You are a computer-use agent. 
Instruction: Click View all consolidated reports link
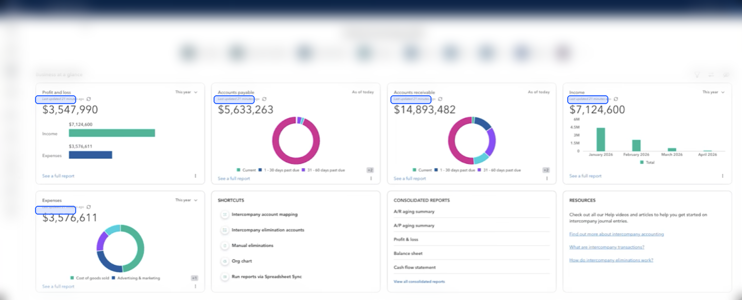[419, 282]
